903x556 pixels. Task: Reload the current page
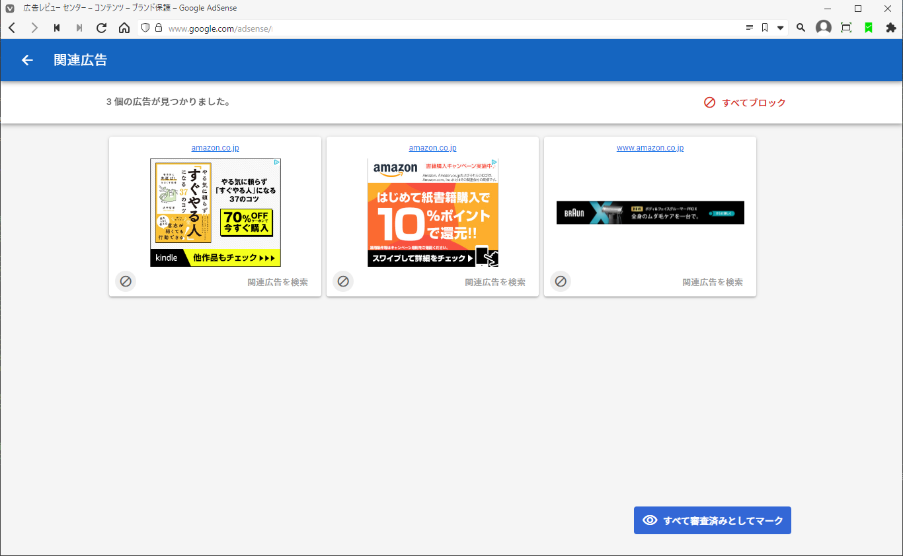[x=101, y=28]
